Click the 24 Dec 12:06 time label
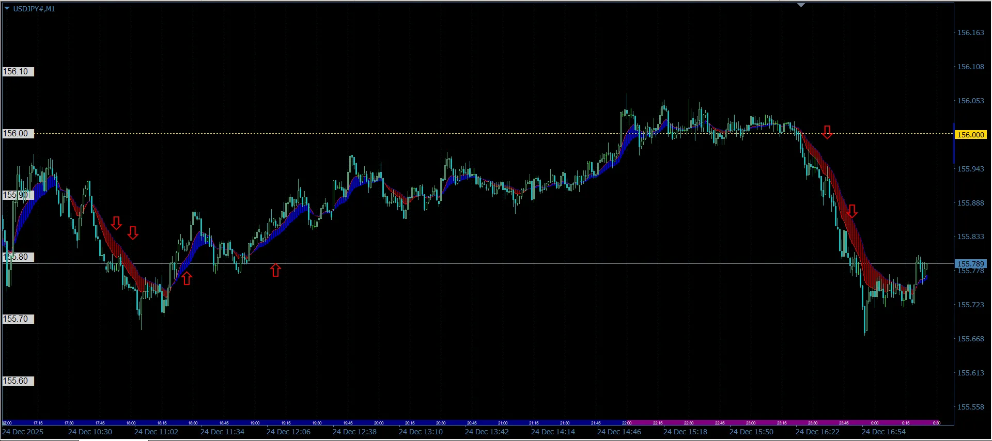The image size is (992, 441). 288,432
